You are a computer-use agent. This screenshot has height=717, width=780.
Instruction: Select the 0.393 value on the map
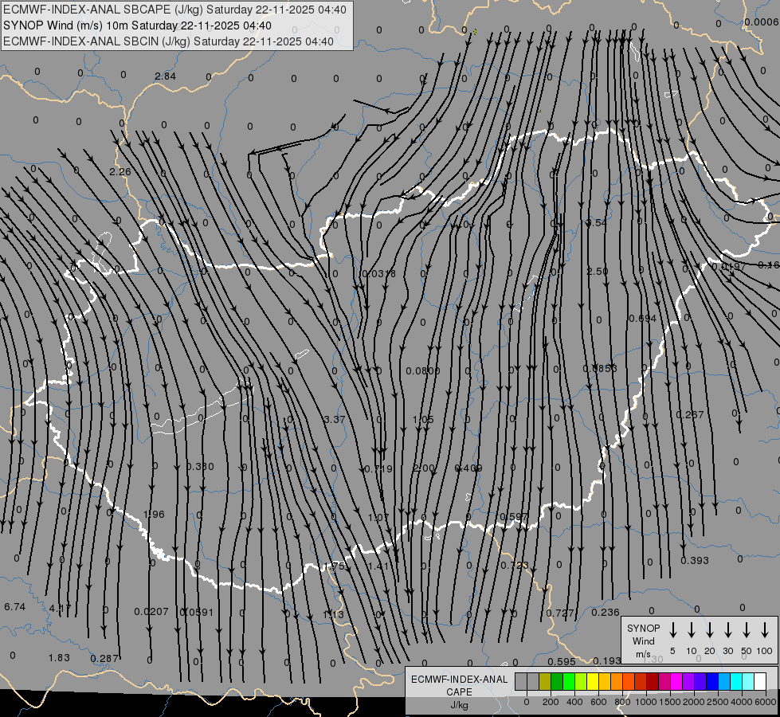[695, 561]
